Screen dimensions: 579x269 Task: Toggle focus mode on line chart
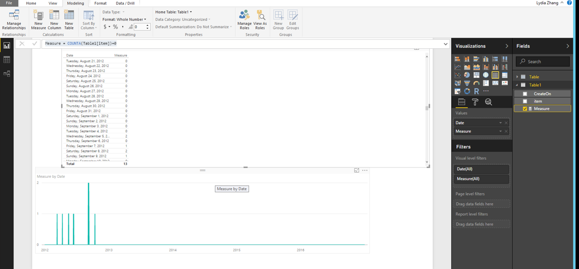pos(356,171)
